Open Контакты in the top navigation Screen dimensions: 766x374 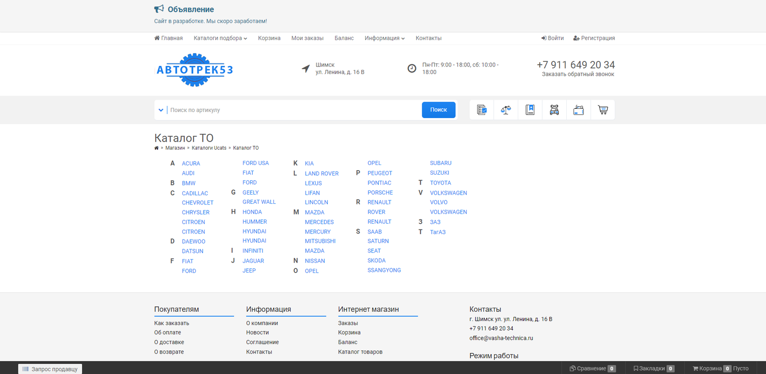[428, 38]
